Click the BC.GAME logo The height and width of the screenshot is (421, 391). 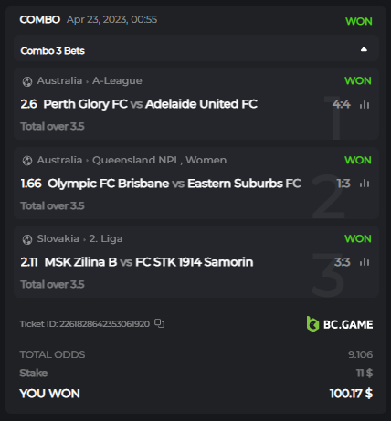point(340,324)
